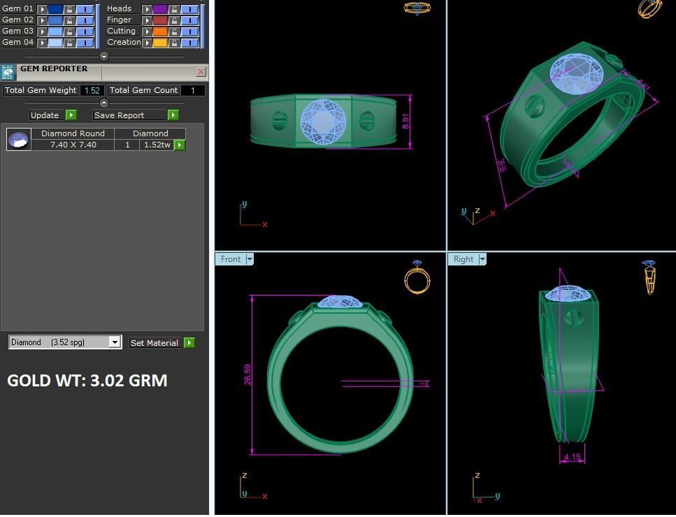The width and height of the screenshot is (676, 517).
Task: Click the ring view icon in Right viewport
Action: pos(649,277)
